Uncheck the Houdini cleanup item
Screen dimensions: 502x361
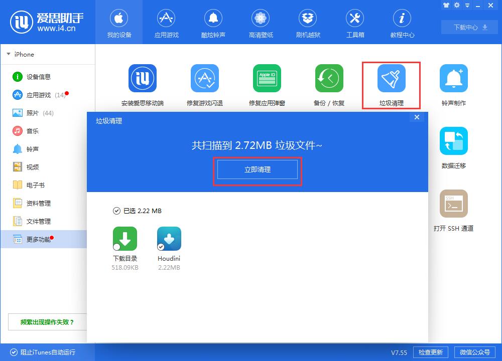pos(162,246)
